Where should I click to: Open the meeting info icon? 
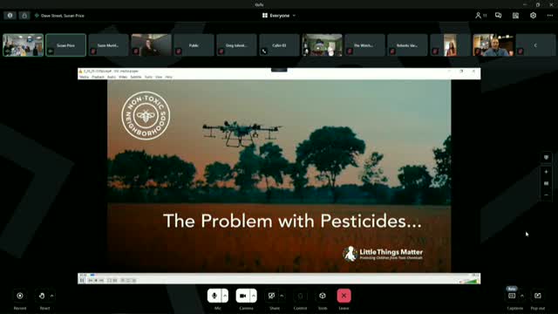point(10,16)
